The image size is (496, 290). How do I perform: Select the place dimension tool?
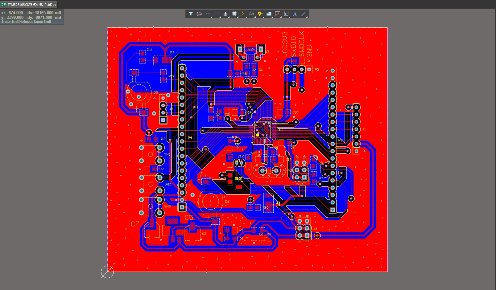286,14
